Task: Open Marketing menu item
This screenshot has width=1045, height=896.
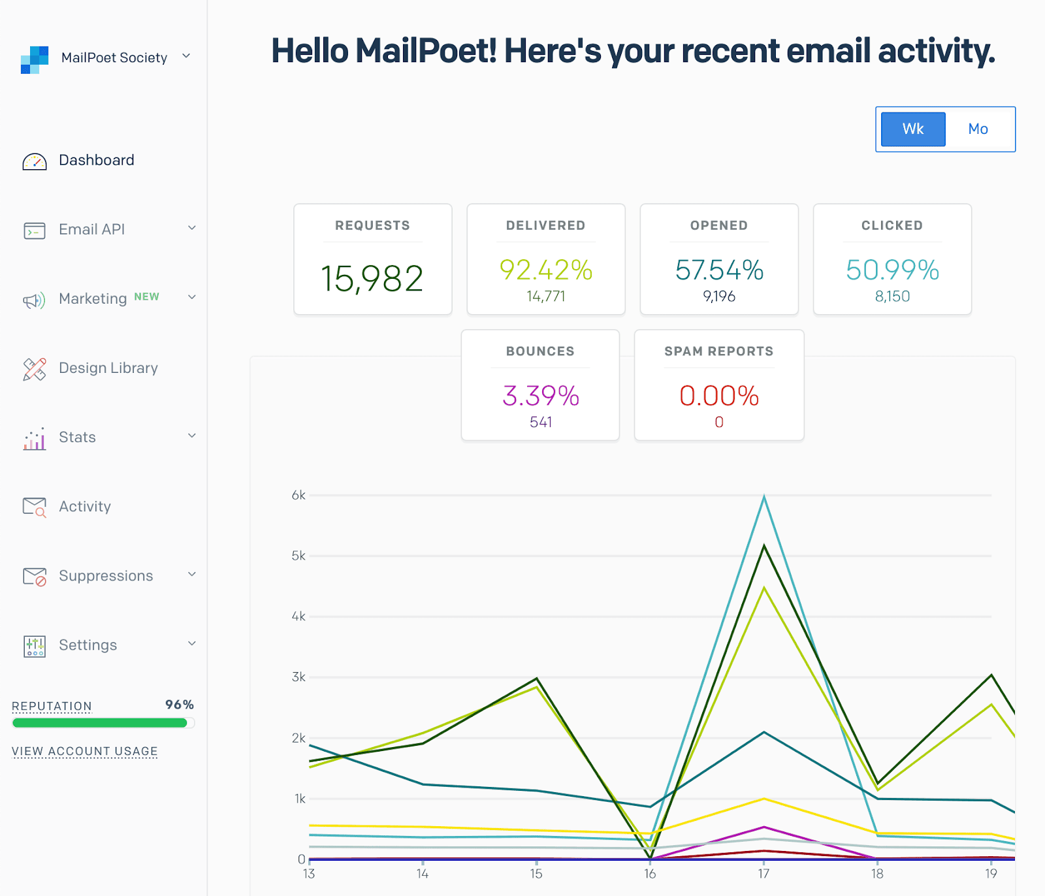Action: coord(93,298)
